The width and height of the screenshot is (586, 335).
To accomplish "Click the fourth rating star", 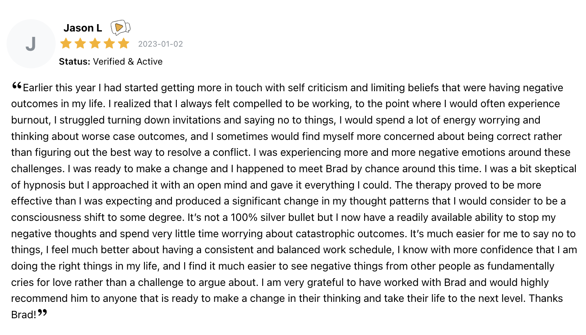I will [109, 43].
